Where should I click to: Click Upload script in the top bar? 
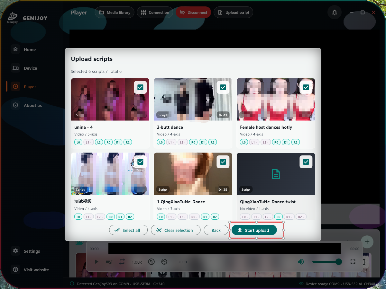click(x=234, y=13)
